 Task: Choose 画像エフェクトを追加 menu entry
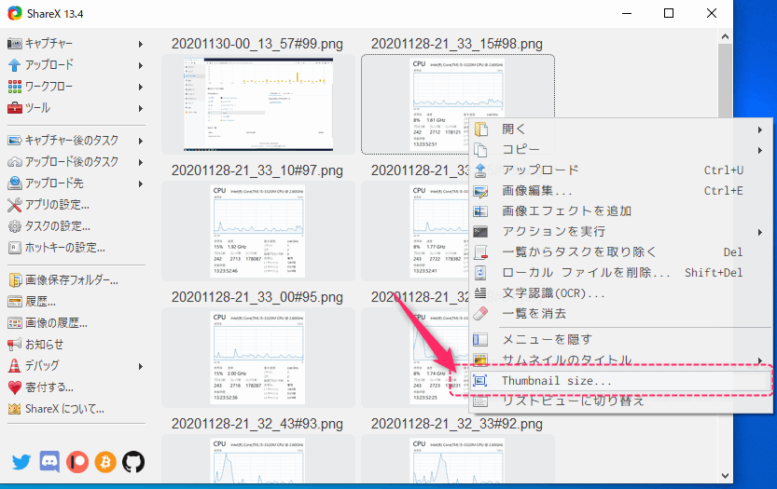click(620, 211)
